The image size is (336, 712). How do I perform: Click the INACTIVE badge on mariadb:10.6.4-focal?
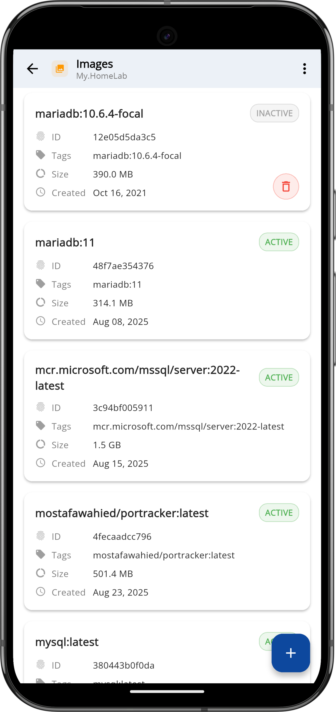point(274,113)
